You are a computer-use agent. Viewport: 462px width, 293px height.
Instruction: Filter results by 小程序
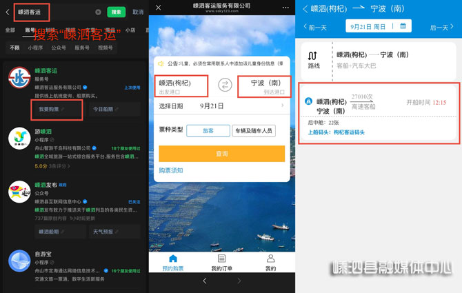click(35, 48)
